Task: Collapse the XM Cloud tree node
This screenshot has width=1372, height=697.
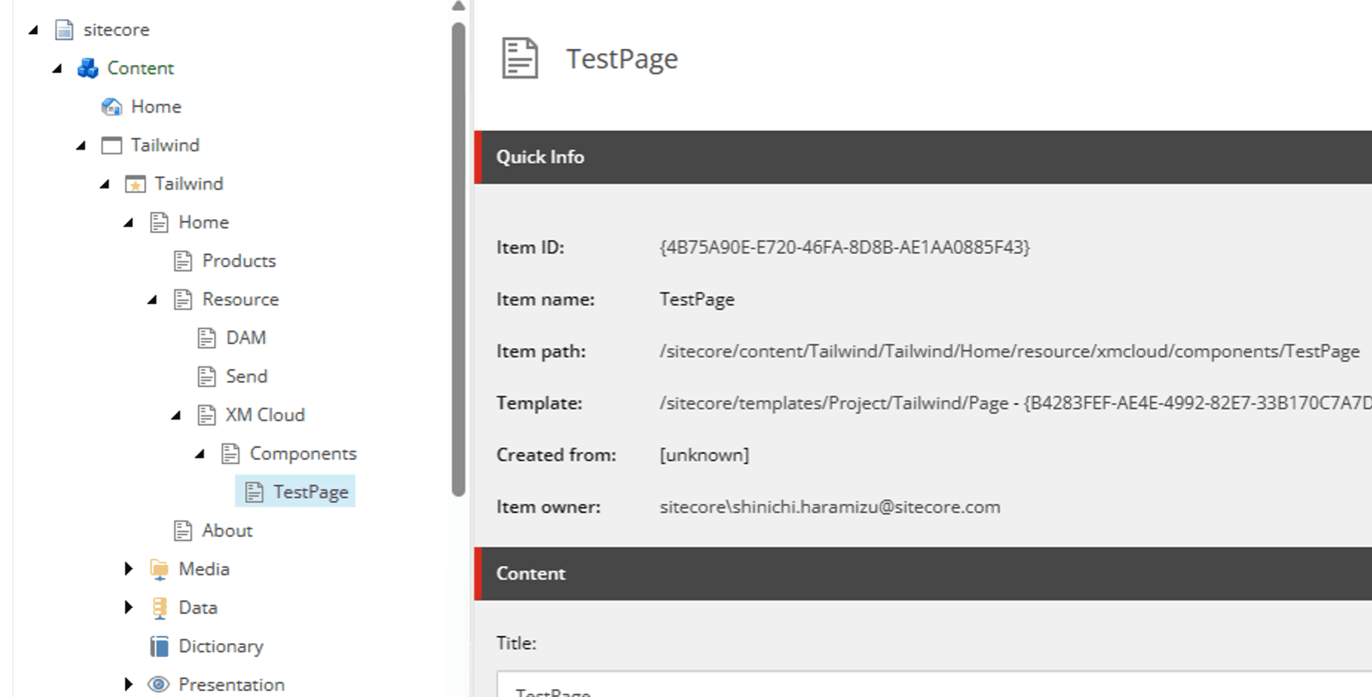Action: point(176,416)
